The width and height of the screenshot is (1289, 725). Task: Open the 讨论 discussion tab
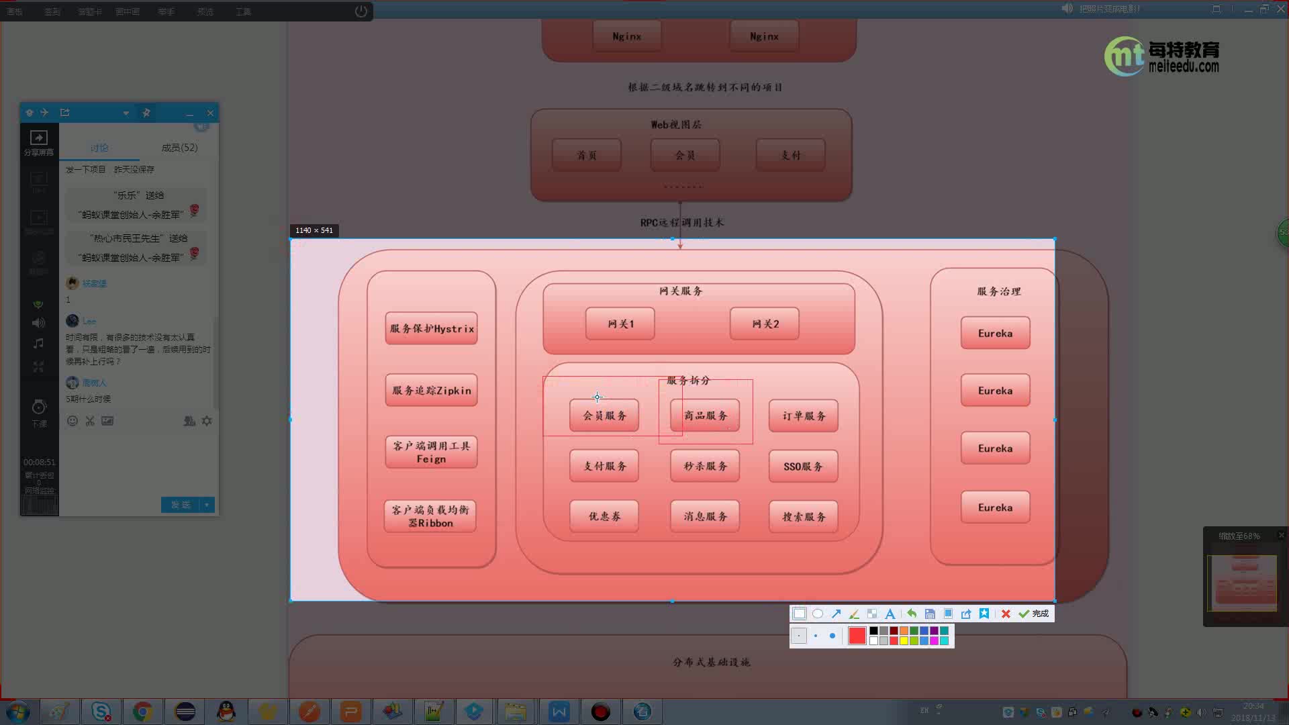[99, 148]
